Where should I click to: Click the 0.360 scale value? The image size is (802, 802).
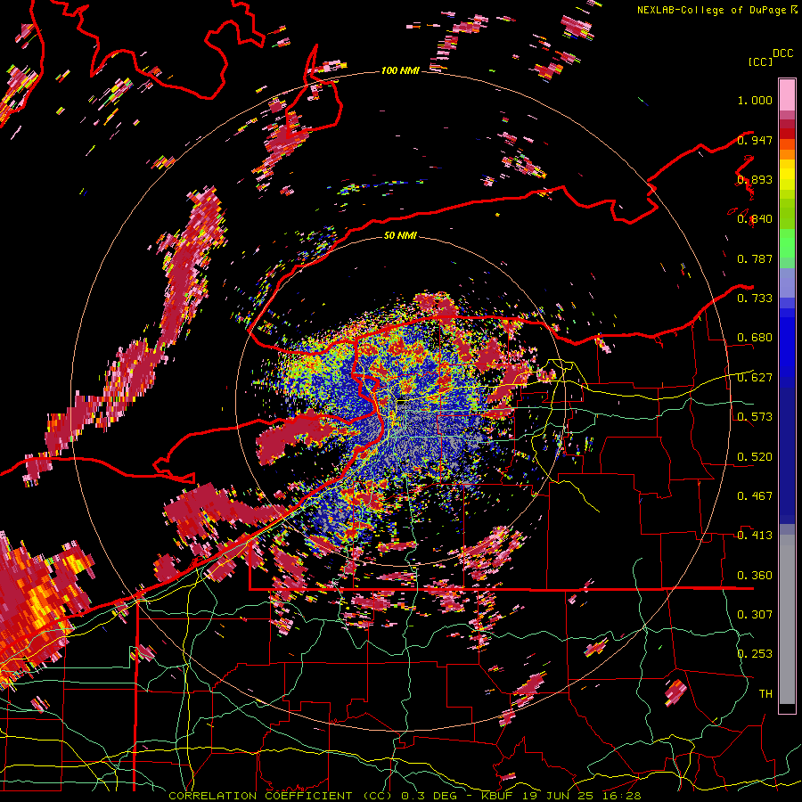(x=755, y=576)
